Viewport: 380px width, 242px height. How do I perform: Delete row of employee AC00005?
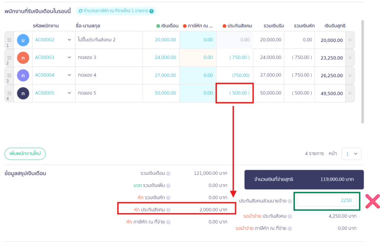[350, 93]
